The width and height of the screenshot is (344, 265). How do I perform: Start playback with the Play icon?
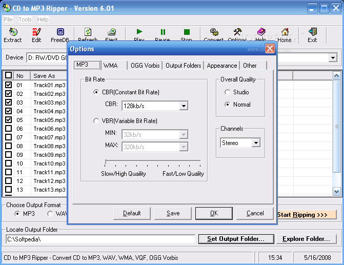coord(139,32)
